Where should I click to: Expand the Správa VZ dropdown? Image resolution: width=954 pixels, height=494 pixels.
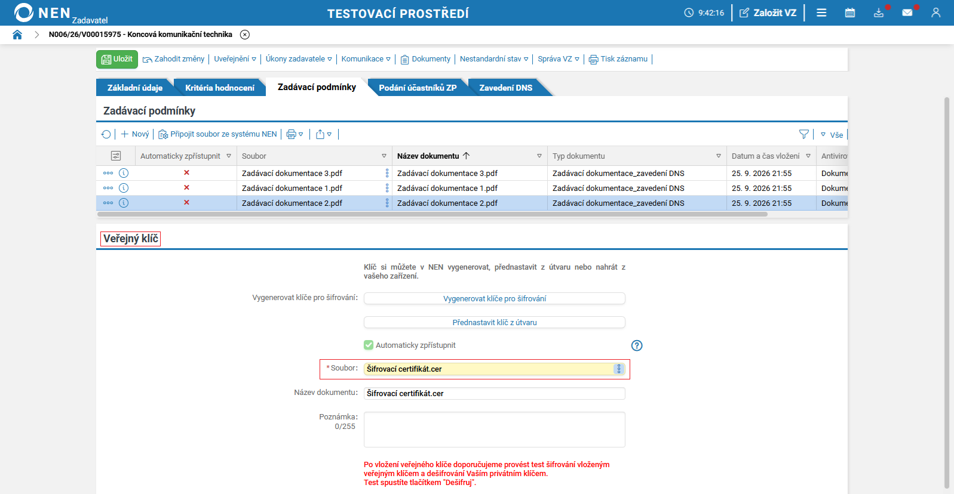click(559, 59)
